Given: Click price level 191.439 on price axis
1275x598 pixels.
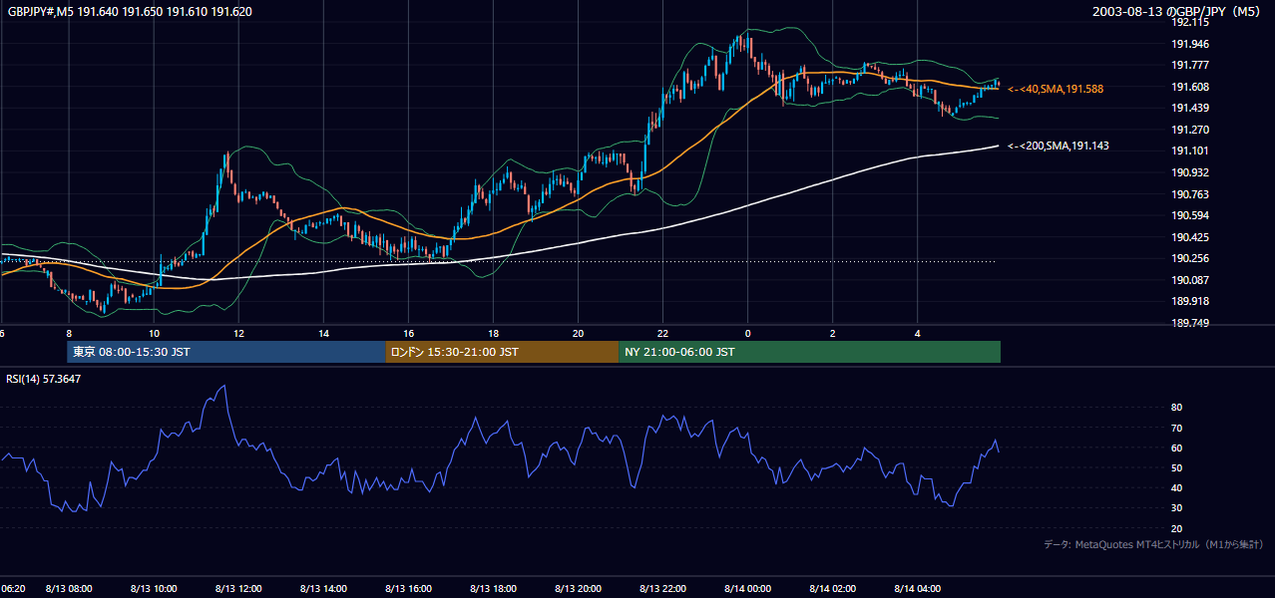Looking at the screenshot, I should click(x=1190, y=108).
